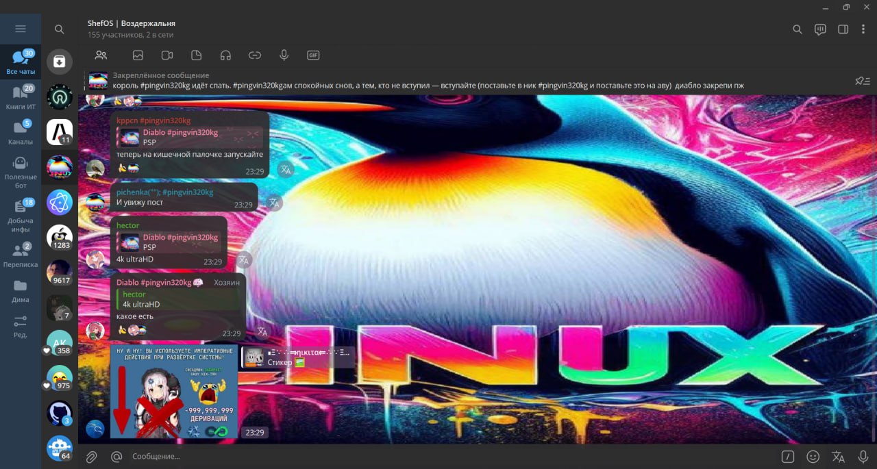Open translation options in message bar
Screen dimensions: 877x469
coord(838,457)
